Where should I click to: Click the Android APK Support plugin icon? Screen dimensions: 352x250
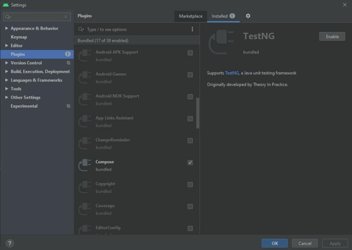click(x=85, y=56)
